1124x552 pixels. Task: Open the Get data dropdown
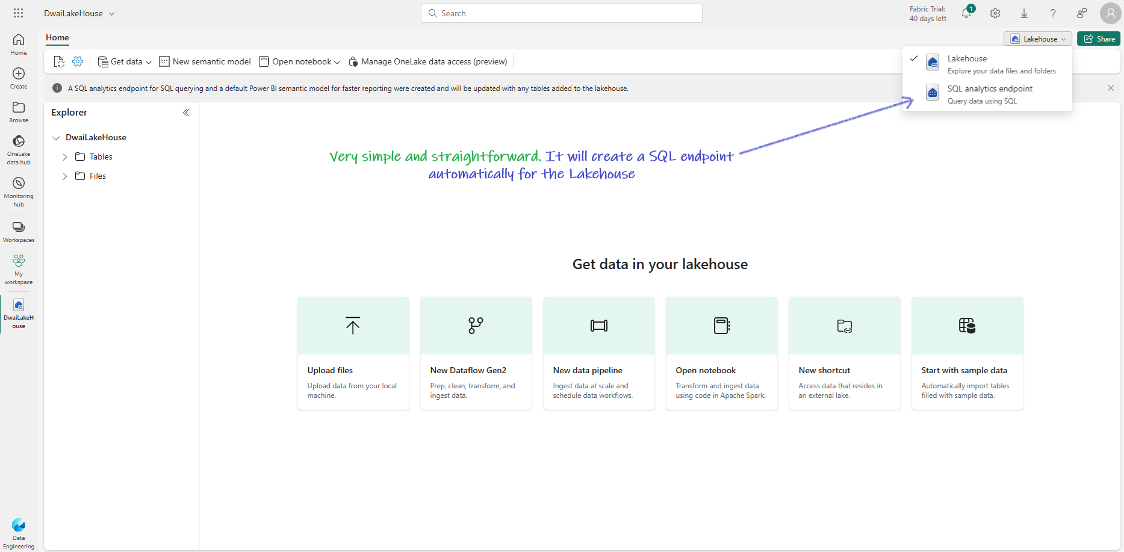[125, 61]
